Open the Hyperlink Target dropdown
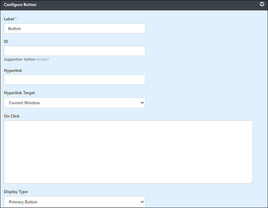Image resolution: width=268 pixels, height=208 pixels. (75, 103)
